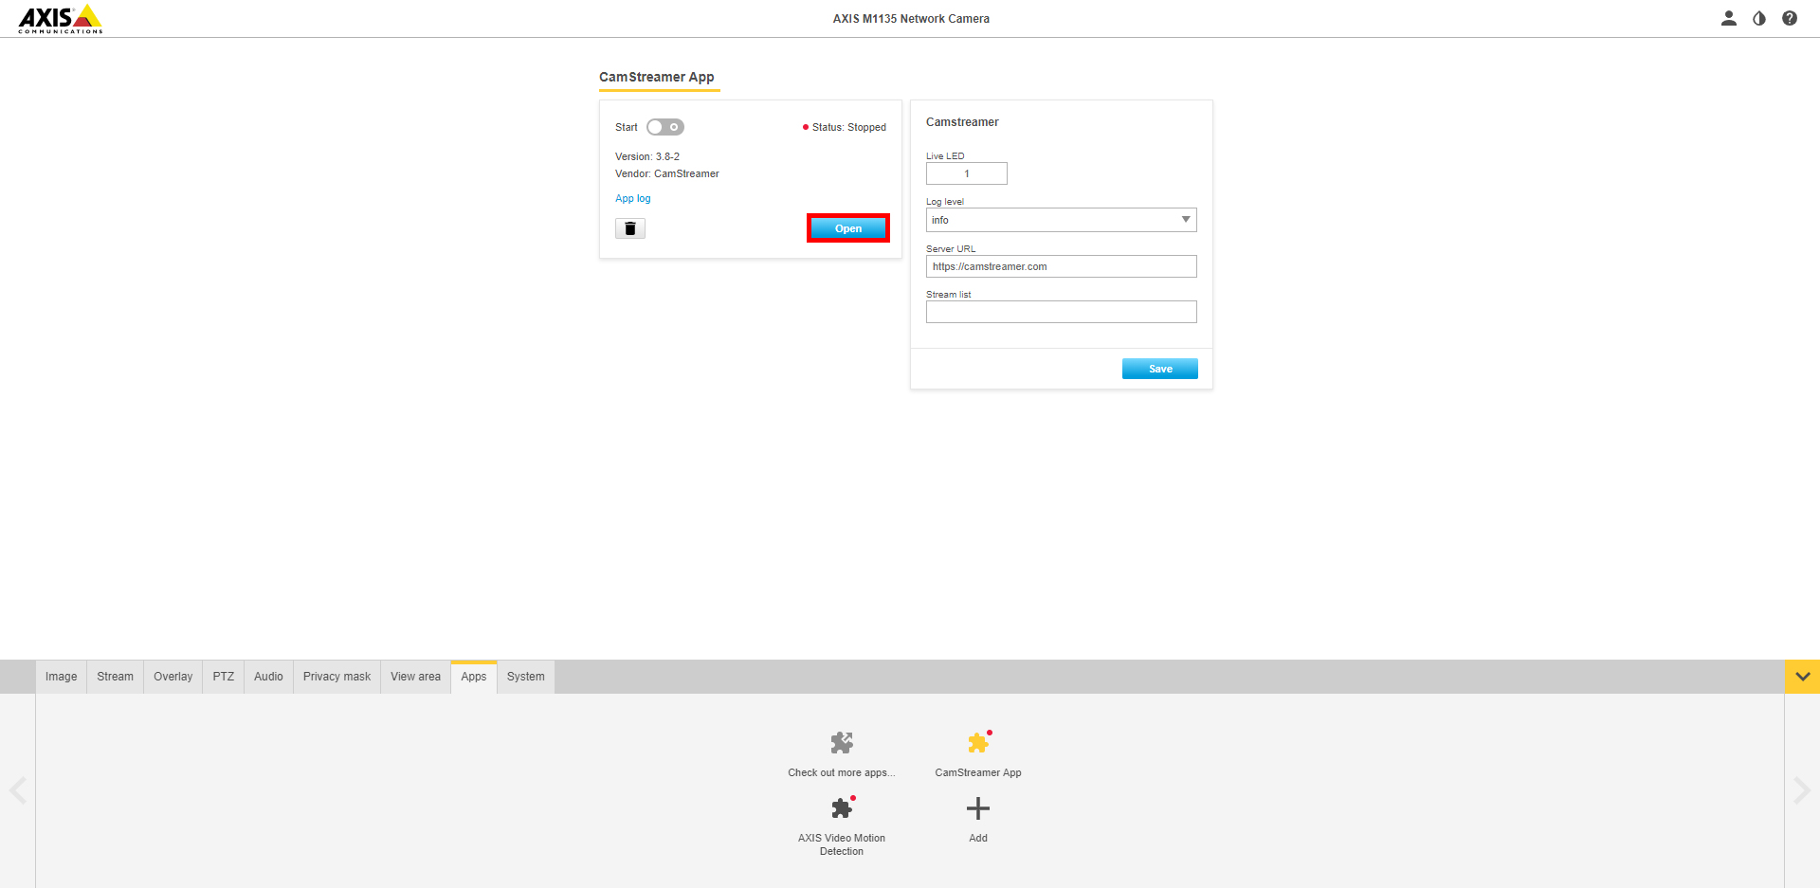1820x888 pixels.
Task: Toggle the Start switch for CamStreamer
Action: 664,127
